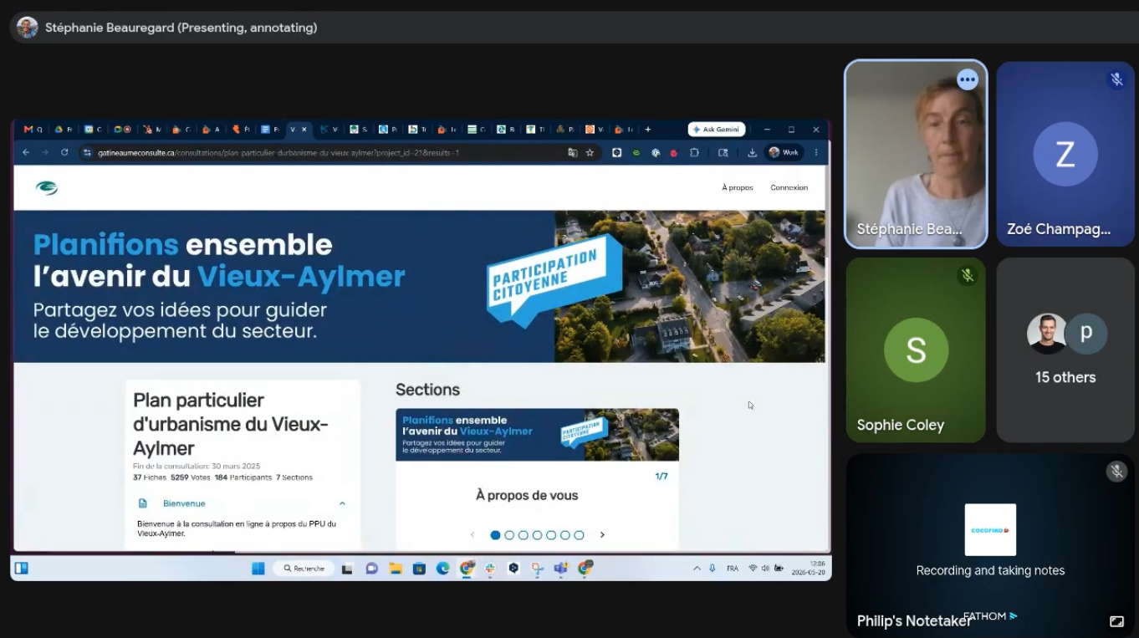The height and width of the screenshot is (638, 1139).
Task: Click Sophie Coley's muted mic icon
Action: pos(968,275)
